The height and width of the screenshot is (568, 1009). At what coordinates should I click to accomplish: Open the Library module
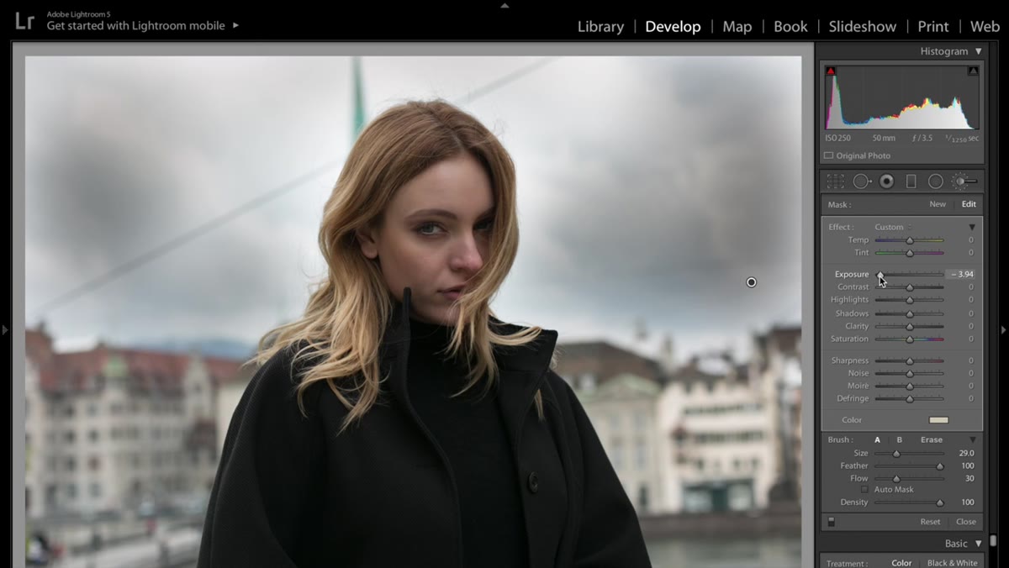[x=600, y=26]
